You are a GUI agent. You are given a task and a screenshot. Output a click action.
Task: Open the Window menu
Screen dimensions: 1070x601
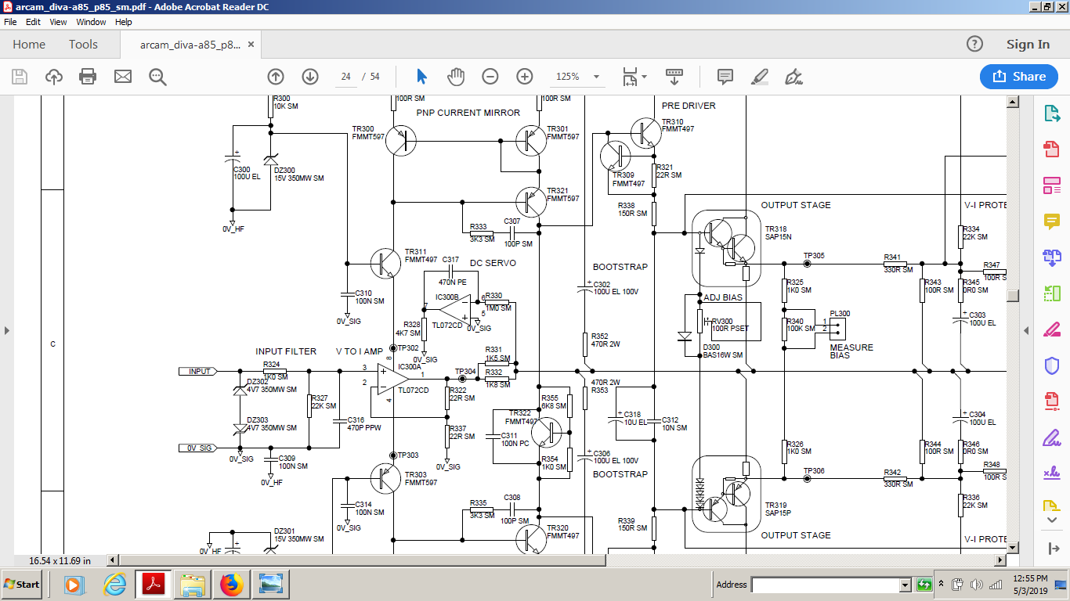[x=92, y=22]
